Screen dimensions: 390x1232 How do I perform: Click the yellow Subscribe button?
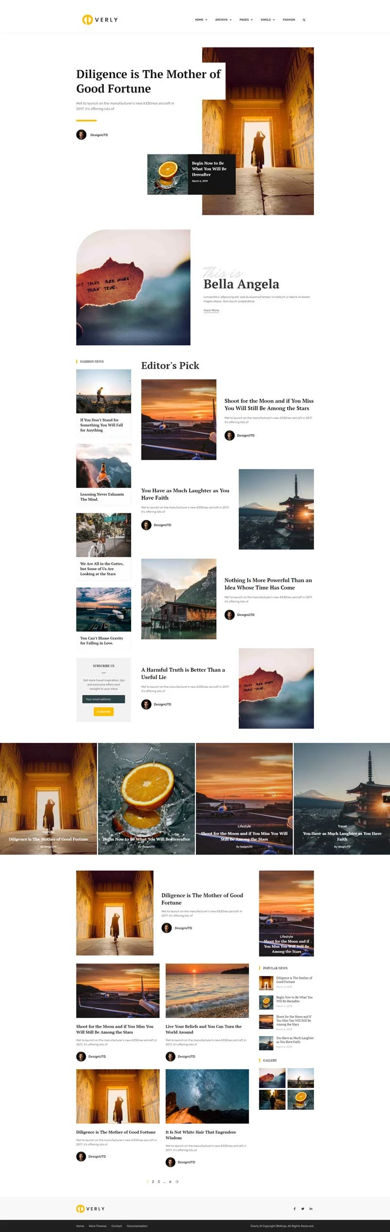click(x=103, y=712)
